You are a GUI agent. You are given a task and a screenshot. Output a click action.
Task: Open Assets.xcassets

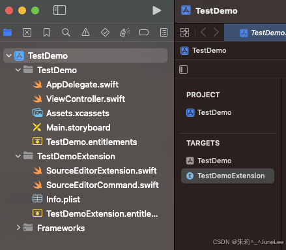tap(78, 113)
